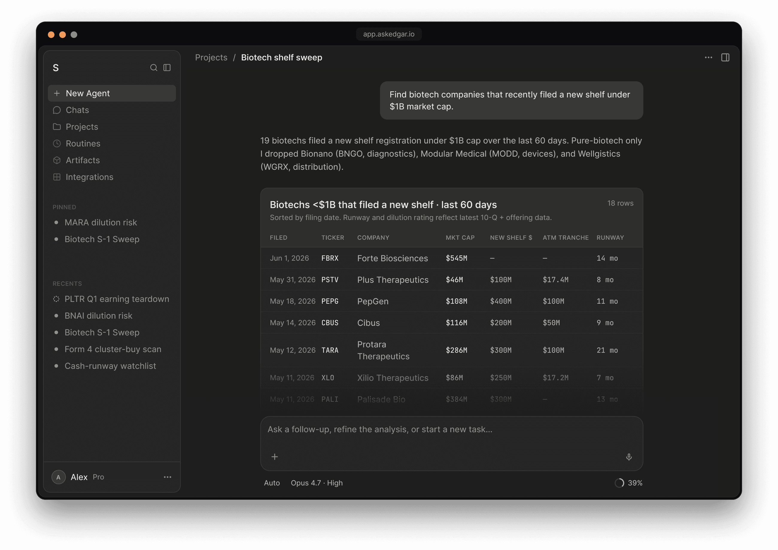Select the PEPG PepGen row

click(x=452, y=301)
